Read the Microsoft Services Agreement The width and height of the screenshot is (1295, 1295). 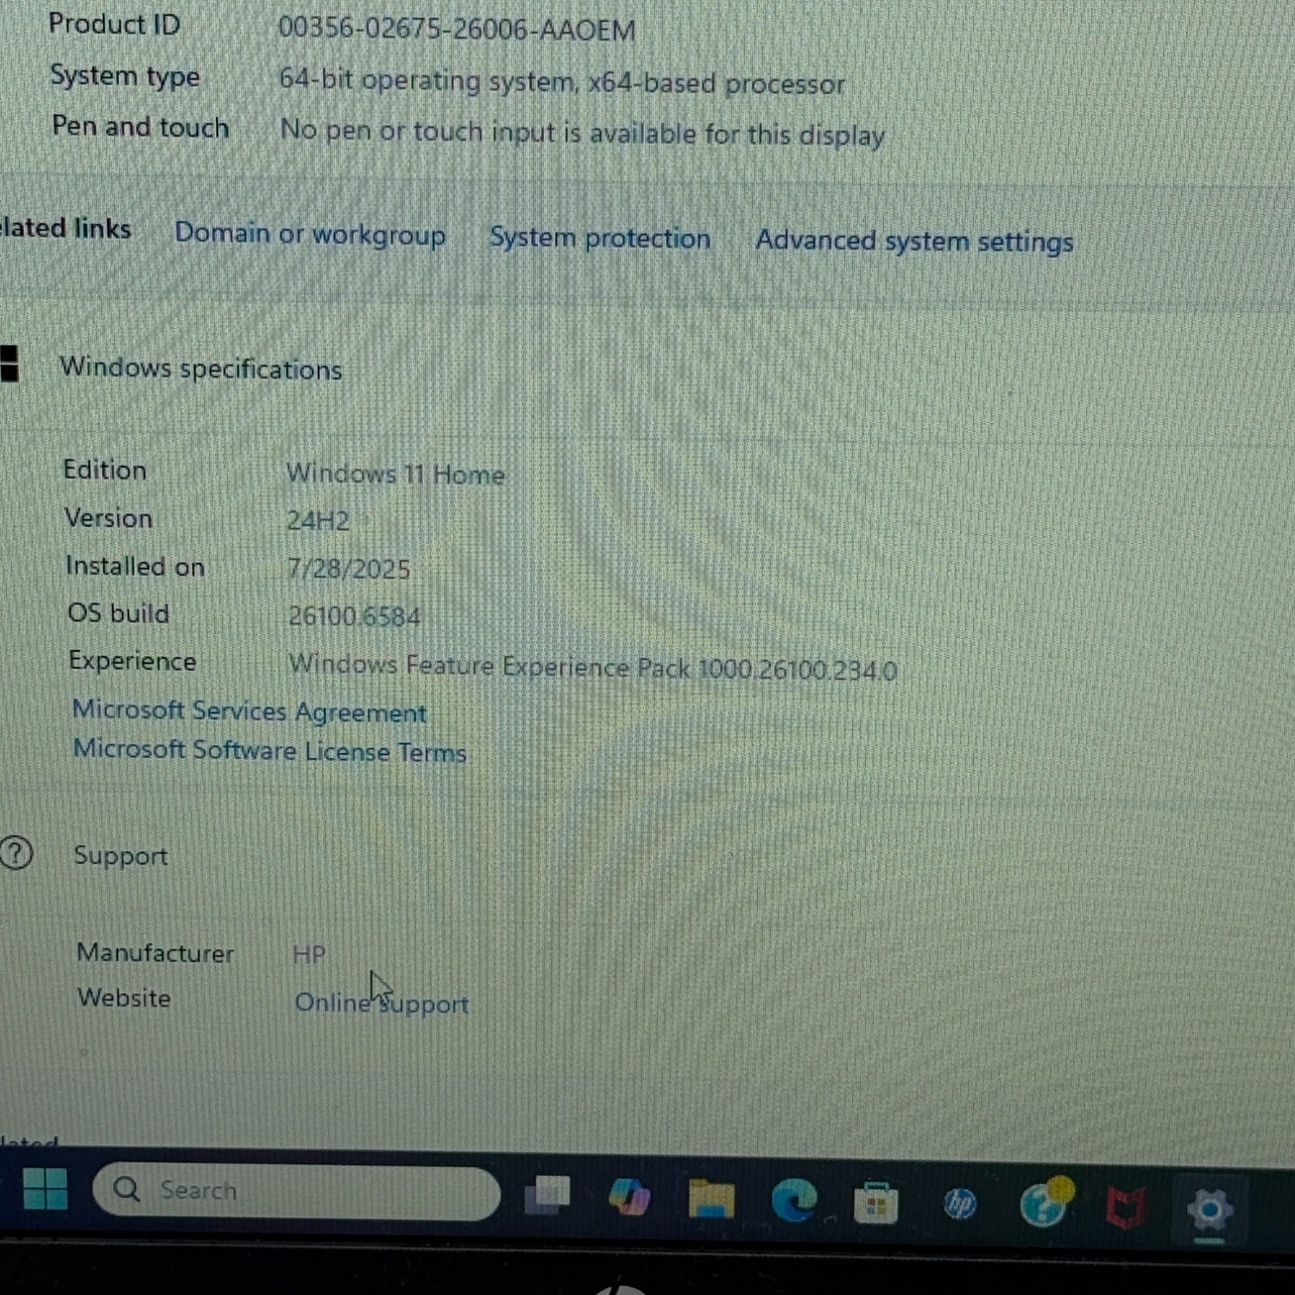(x=249, y=711)
